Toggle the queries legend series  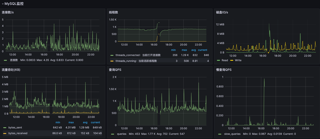[x=121, y=134]
